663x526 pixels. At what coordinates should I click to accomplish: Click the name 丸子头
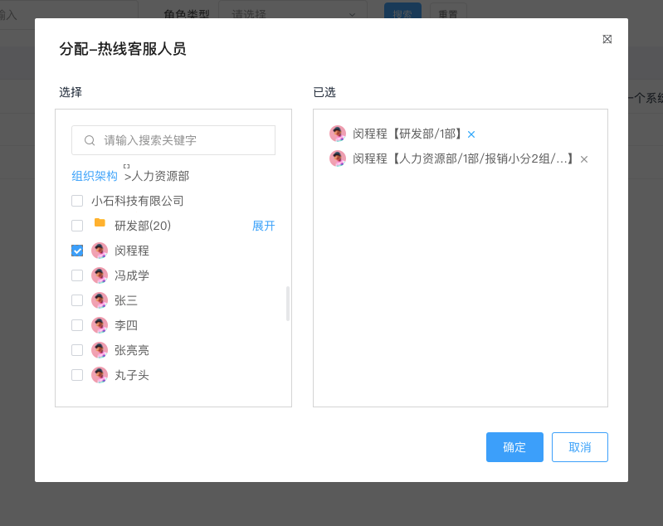tap(131, 375)
